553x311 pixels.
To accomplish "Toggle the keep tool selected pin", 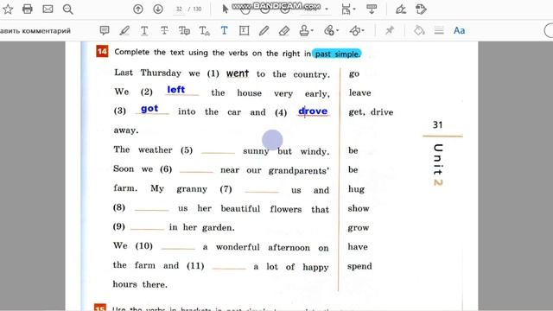I will pos(390,31).
